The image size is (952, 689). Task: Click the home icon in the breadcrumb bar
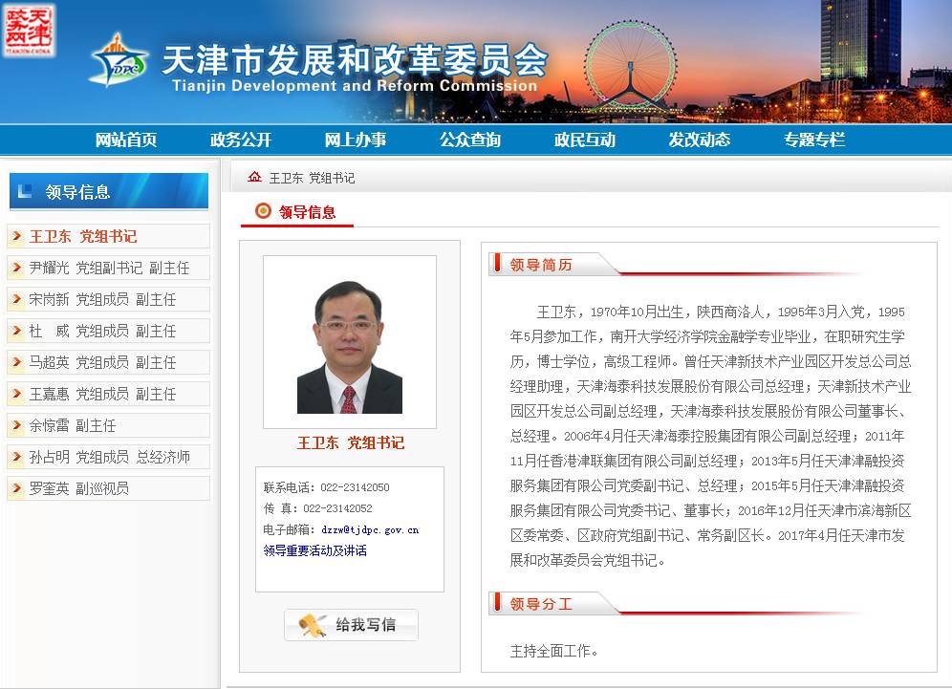point(254,176)
